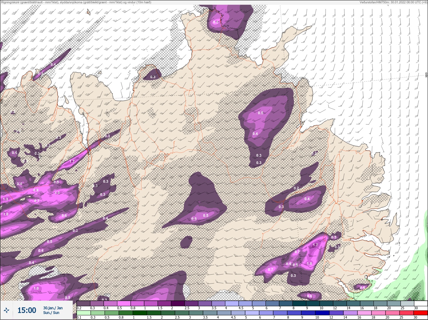Click the small island in the top-left sea
Screen dimensions: 428x320
point(88,12)
